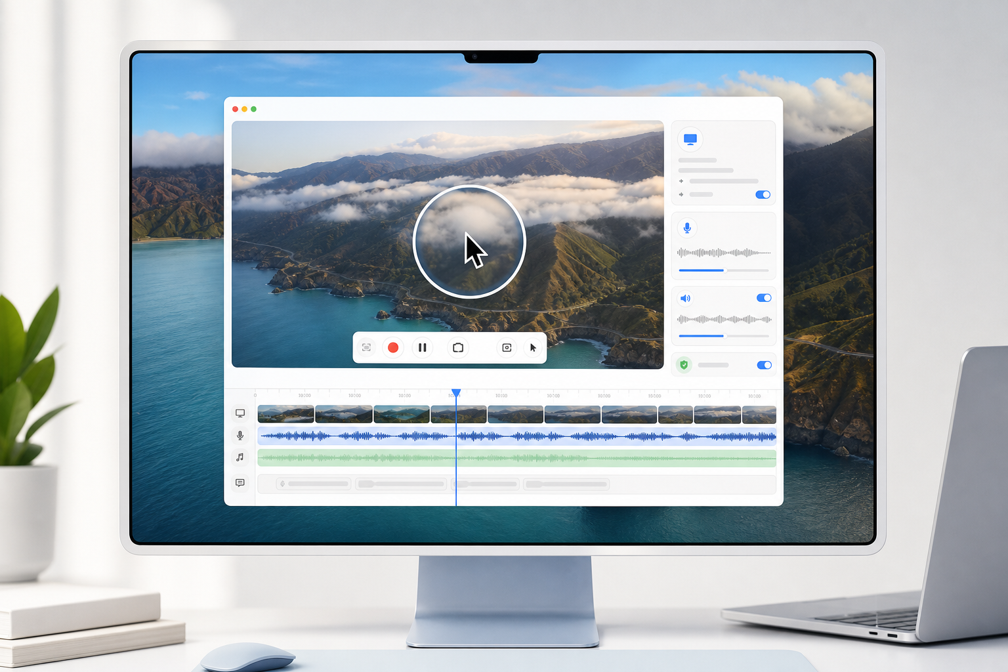The height and width of the screenshot is (672, 1008).
Task: Select the blue microphone waveform track
Action: (517, 436)
